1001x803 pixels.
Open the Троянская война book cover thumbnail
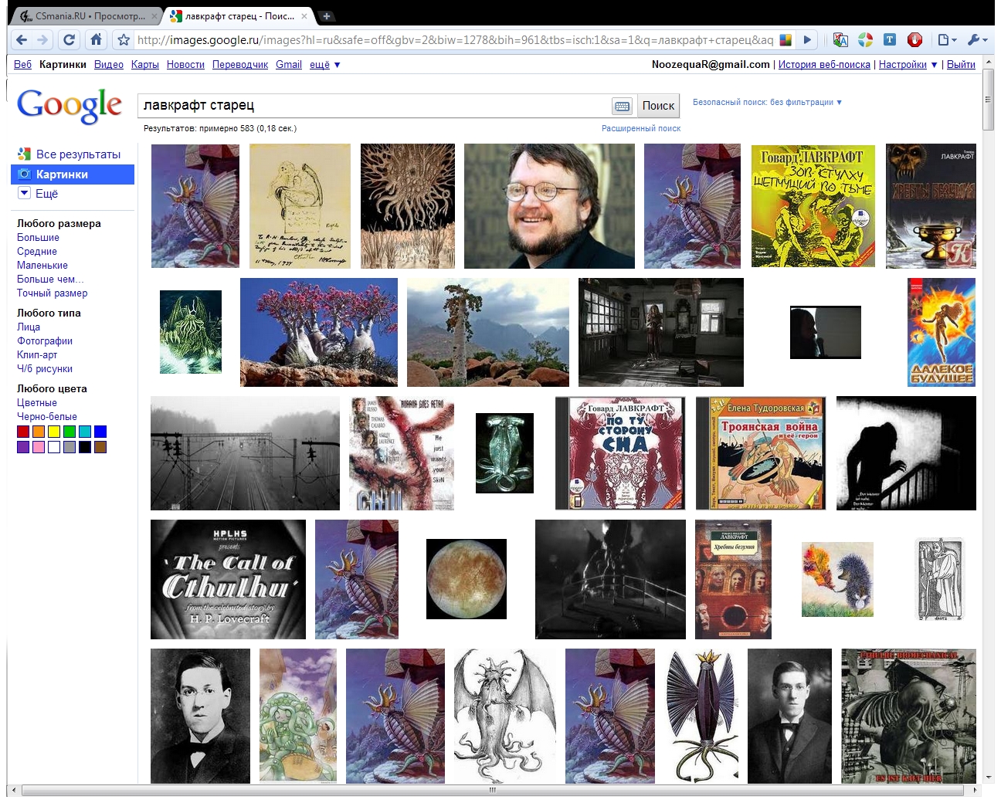[761, 453]
